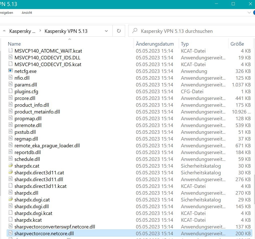255x239 pixels.
Task: Click the regmap.dll file icon
Action: (11, 138)
